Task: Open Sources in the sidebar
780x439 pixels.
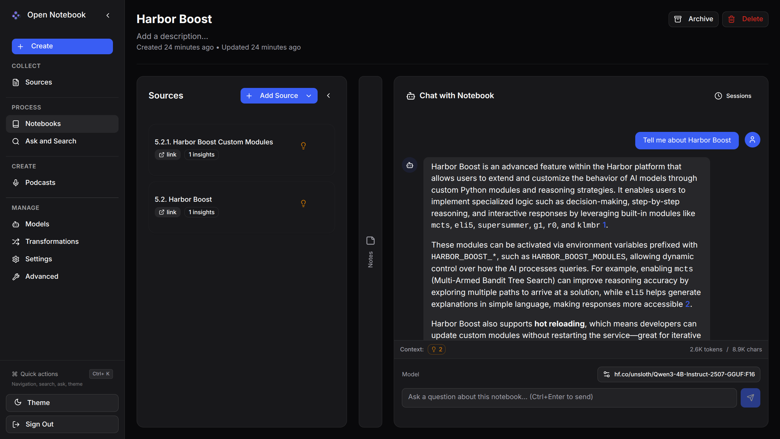Action: (62, 82)
